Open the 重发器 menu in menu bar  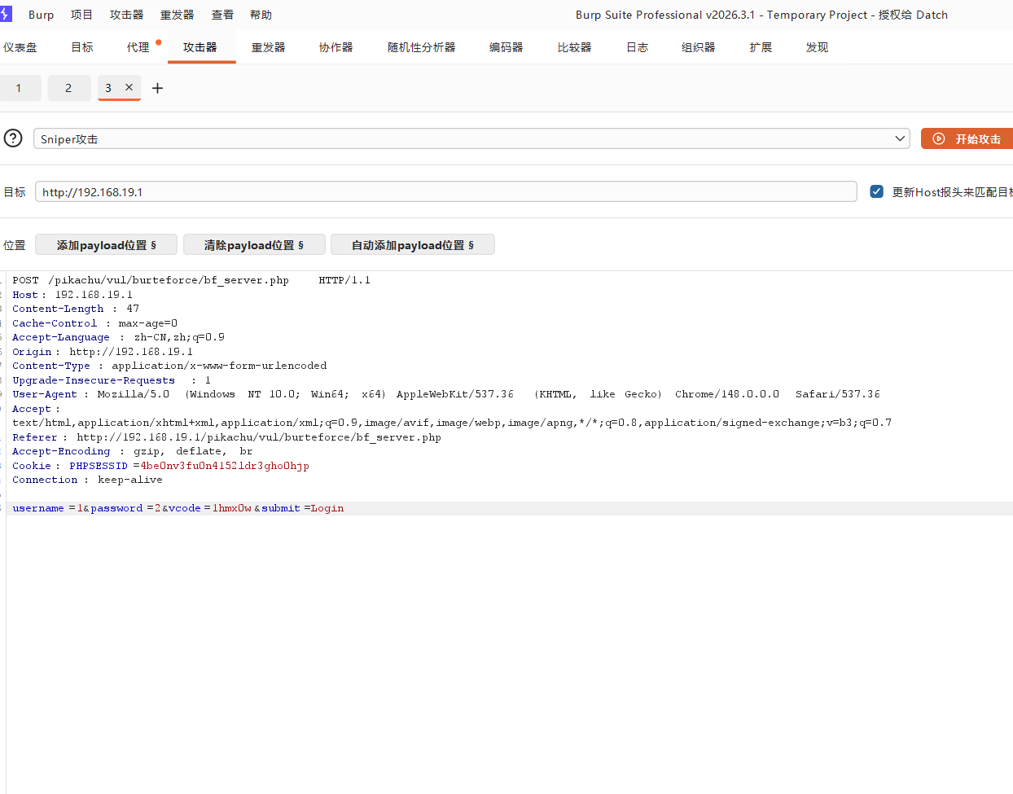tap(177, 15)
